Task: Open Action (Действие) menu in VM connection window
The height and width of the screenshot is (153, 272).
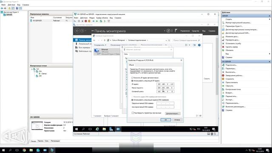Action: 84,18
